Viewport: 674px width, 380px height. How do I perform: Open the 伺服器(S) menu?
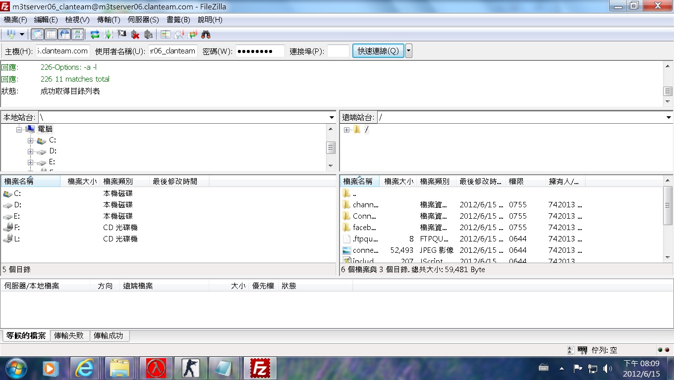point(143,20)
